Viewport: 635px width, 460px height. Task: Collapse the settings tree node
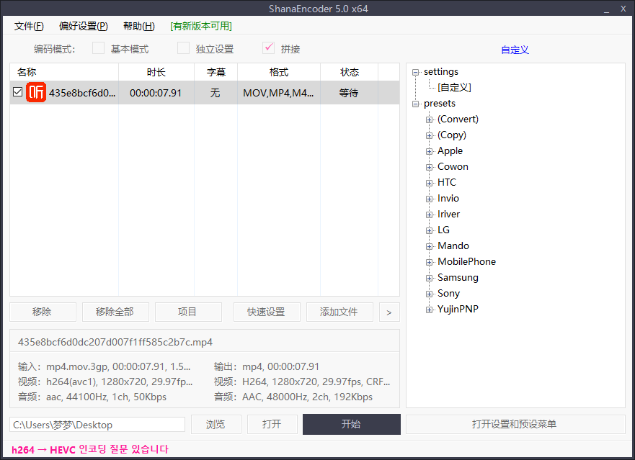pyautogui.click(x=415, y=73)
